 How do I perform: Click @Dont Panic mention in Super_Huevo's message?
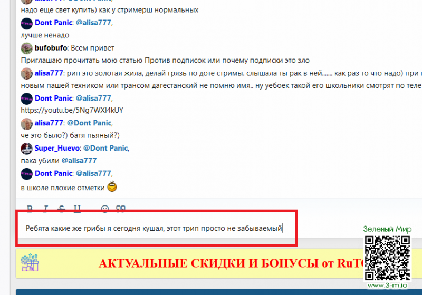coord(105,148)
